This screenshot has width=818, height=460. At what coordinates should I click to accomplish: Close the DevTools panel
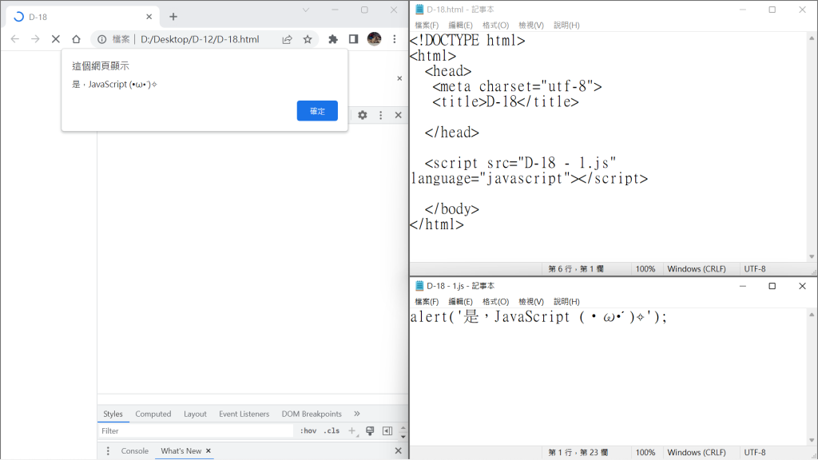[x=398, y=115]
